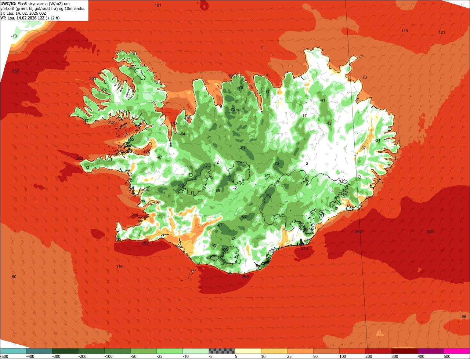
Task: Click the '-25' tick label on the color scale
Action: pos(160,356)
